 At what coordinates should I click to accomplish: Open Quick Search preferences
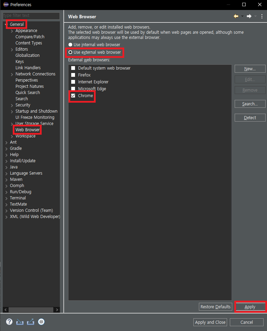[x=28, y=92]
